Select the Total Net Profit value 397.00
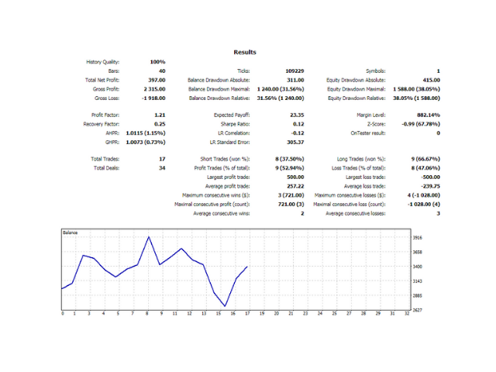Viewport: 496px width, 372px height. (x=156, y=80)
